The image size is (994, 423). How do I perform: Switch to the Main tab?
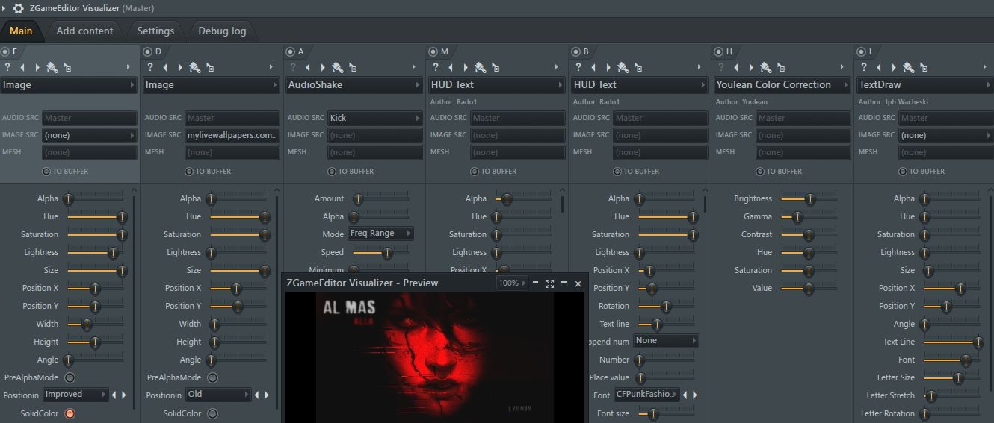21,31
